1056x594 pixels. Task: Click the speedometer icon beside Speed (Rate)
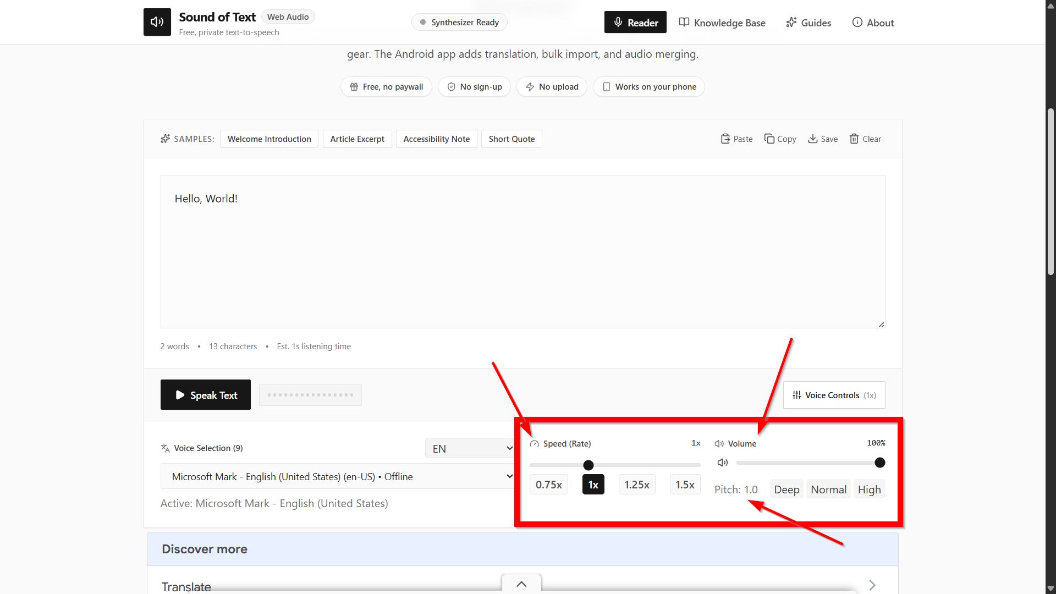pos(535,444)
